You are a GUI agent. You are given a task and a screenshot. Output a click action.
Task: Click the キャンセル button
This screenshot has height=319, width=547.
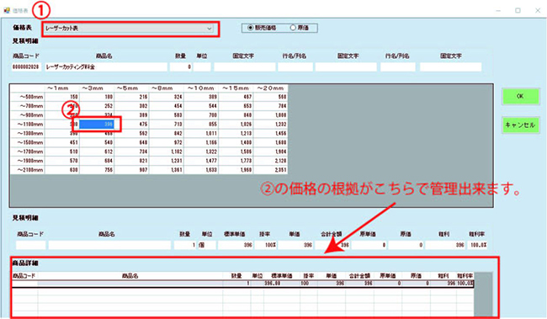(520, 125)
